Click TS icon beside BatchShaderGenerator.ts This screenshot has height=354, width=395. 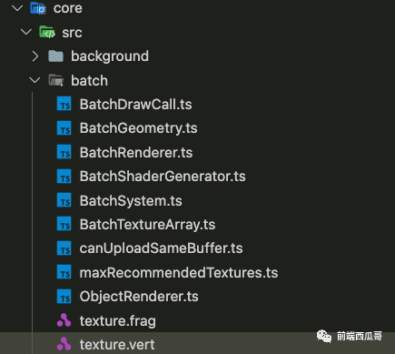[x=64, y=177]
